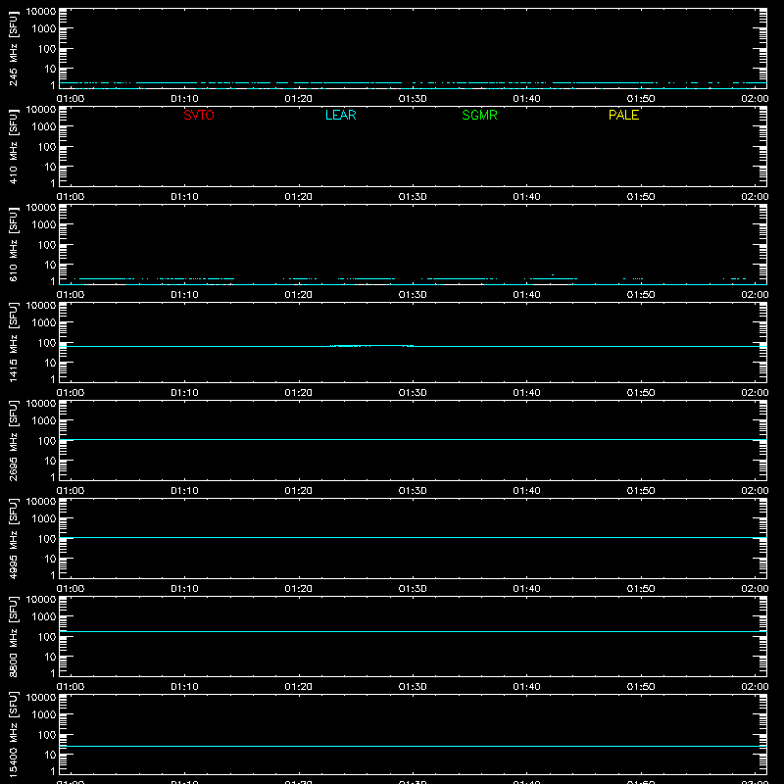
Task: Click the red SVTO station label
Action: (x=199, y=115)
